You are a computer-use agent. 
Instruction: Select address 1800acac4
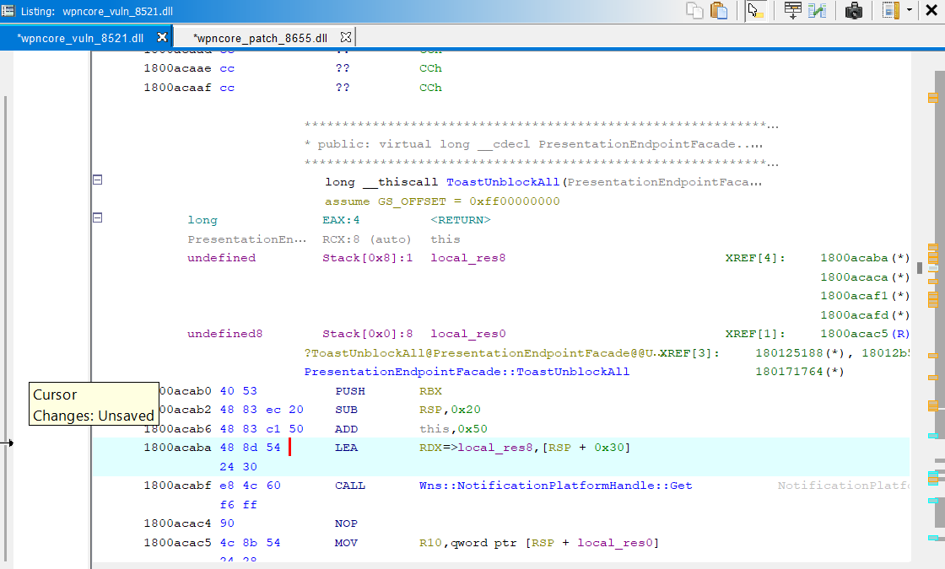(177, 523)
